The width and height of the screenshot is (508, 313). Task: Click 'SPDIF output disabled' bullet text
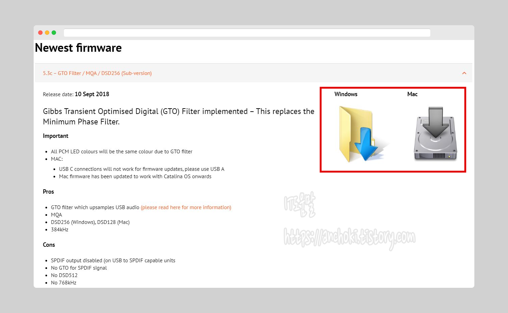(x=113, y=261)
